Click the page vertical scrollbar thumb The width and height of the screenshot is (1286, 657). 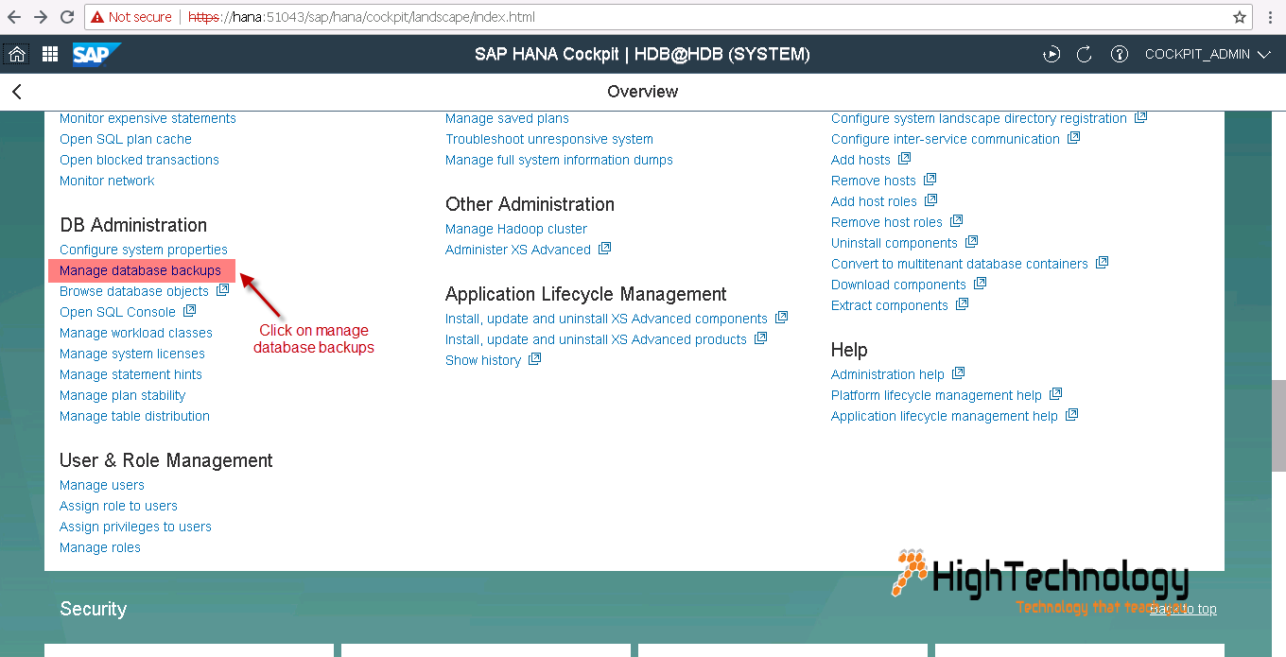click(1278, 425)
